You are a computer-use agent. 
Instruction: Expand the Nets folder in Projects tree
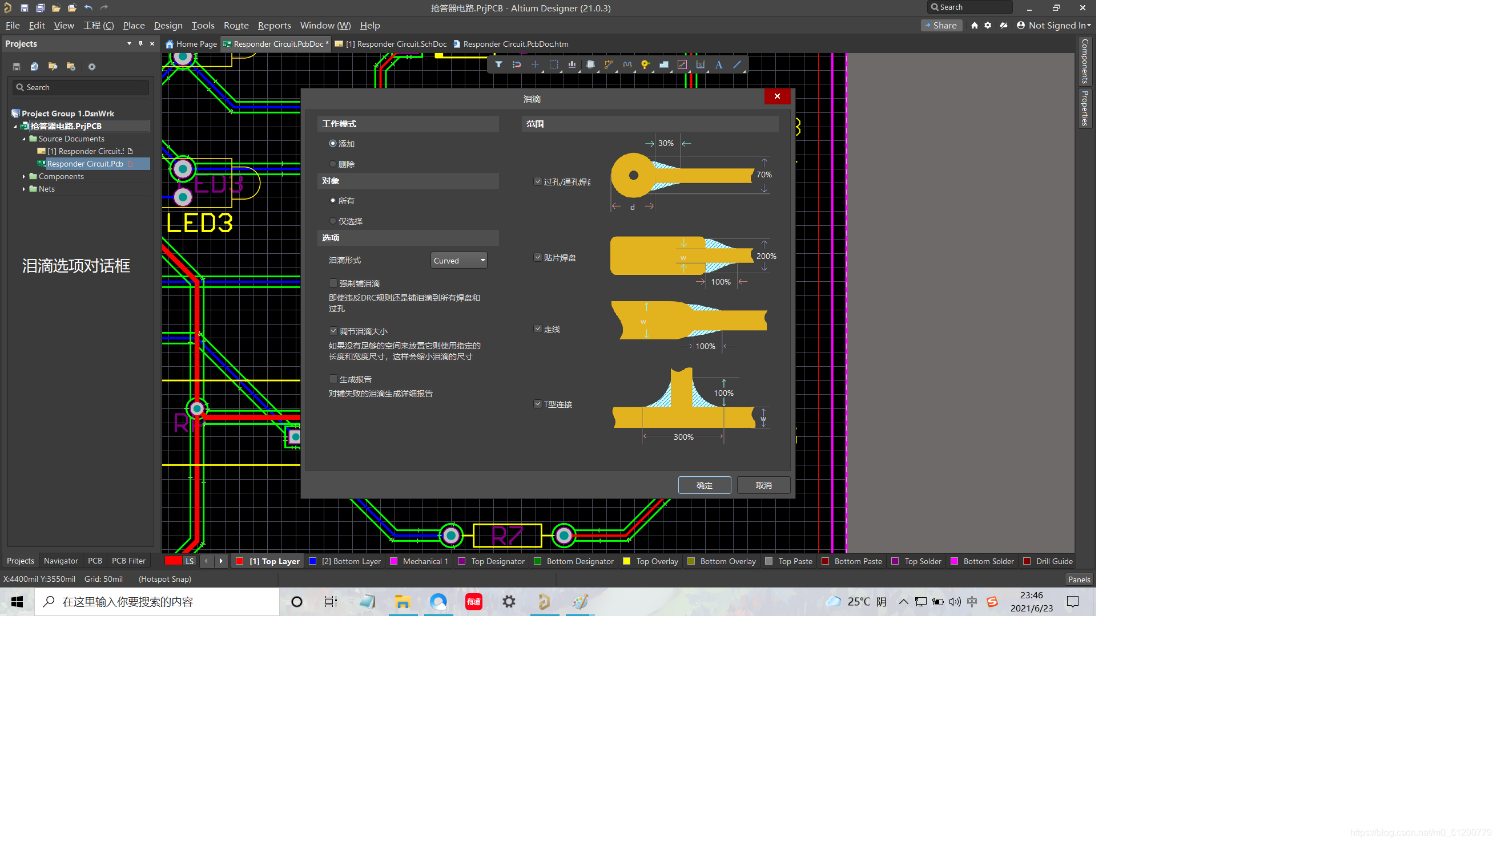tap(24, 189)
